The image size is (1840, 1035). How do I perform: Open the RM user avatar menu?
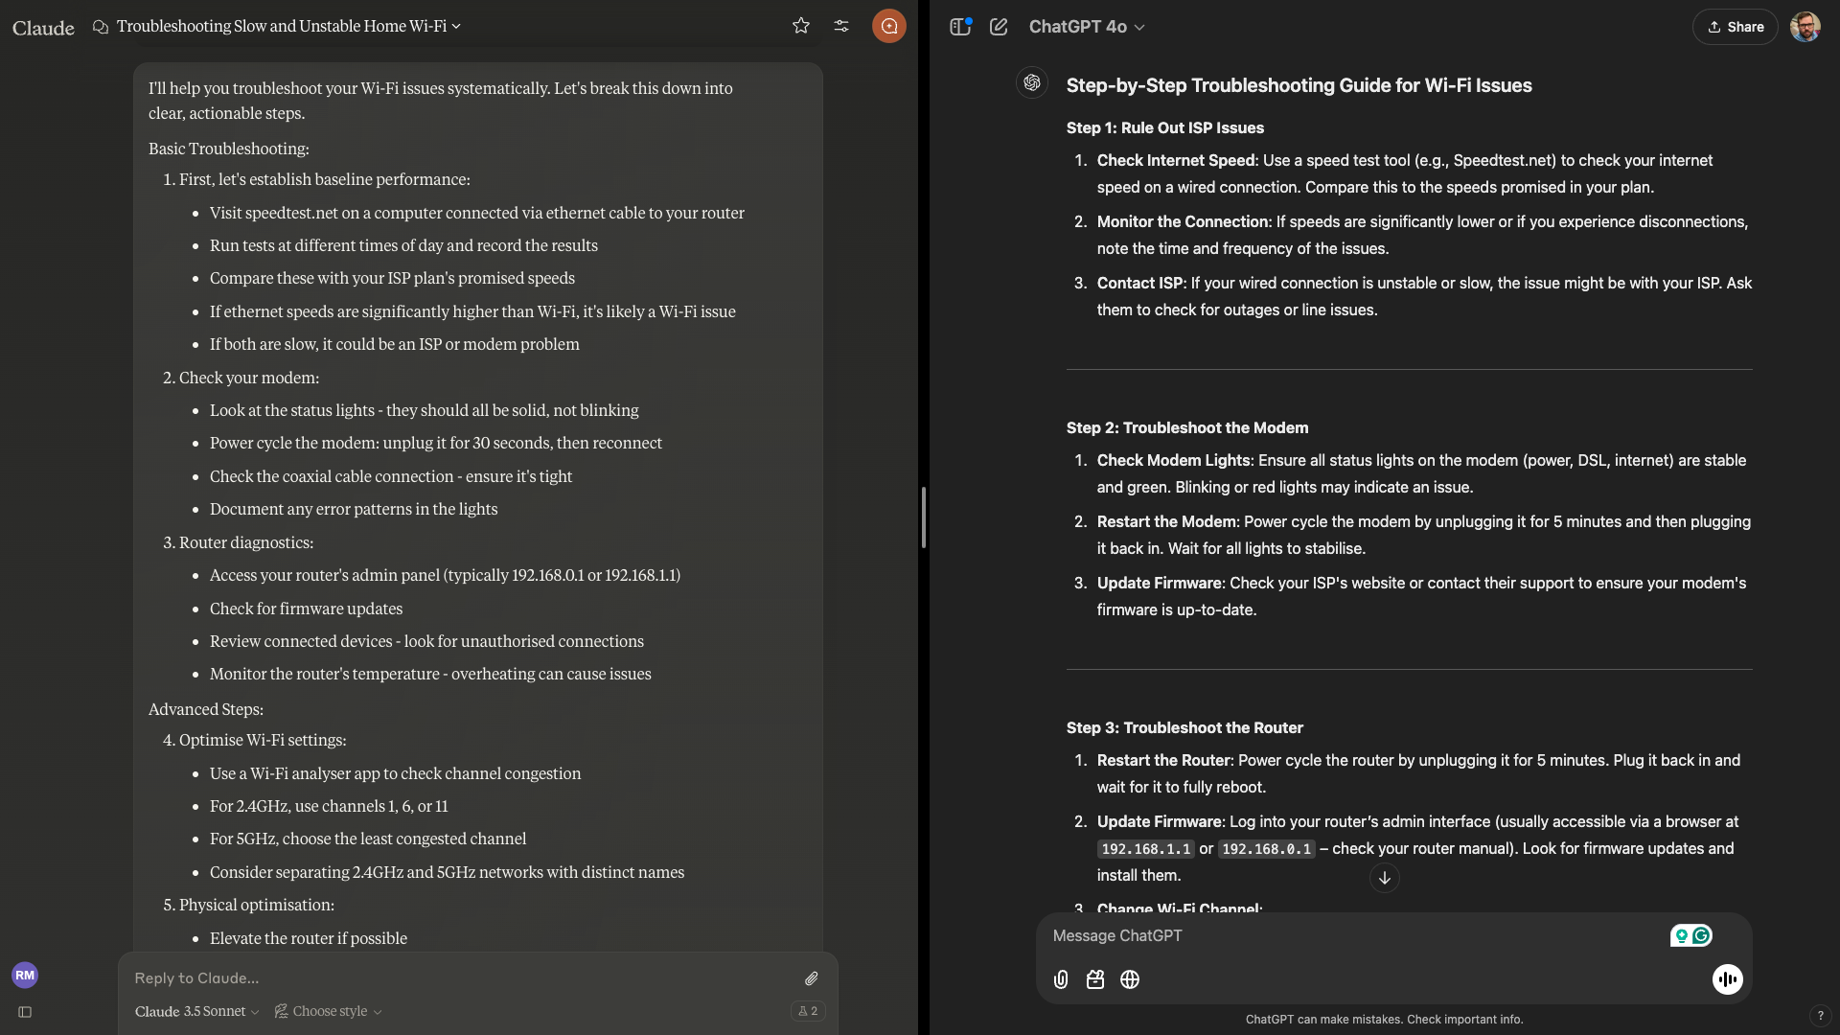click(25, 975)
